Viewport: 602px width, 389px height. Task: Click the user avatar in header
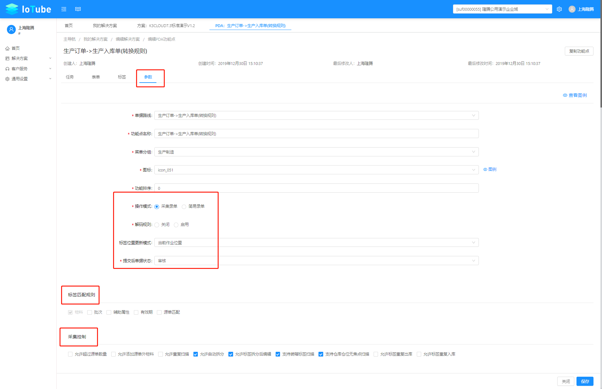coord(572,9)
